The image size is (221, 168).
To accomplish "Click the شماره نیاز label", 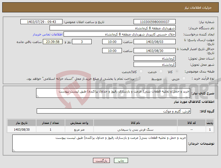I will pos(206,22).
